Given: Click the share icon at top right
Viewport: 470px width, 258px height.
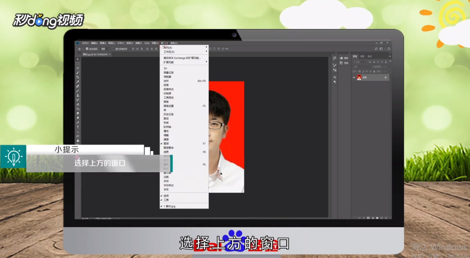Looking at the screenshot, I should click(389, 49).
